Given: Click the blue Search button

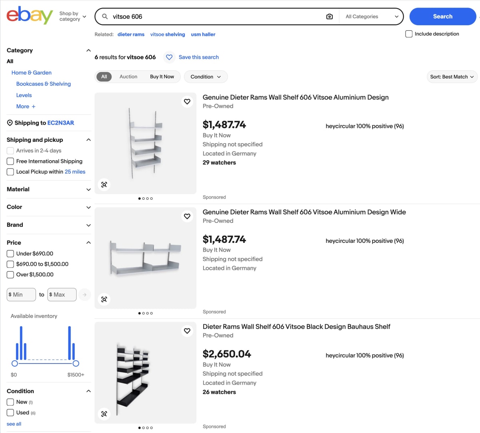Looking at the screenshot, I should tap(443, 16).
